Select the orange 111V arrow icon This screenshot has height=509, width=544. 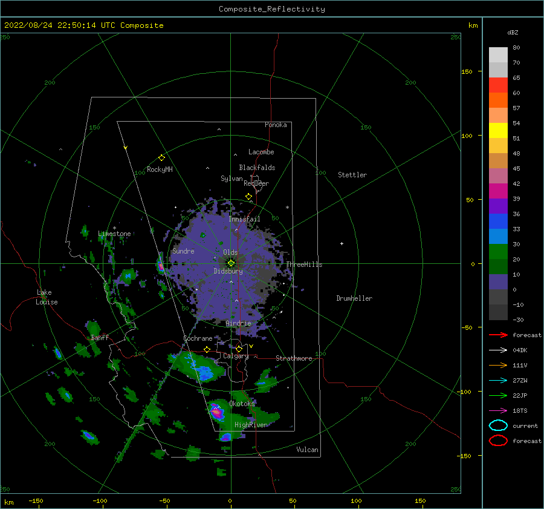point(498,365)
